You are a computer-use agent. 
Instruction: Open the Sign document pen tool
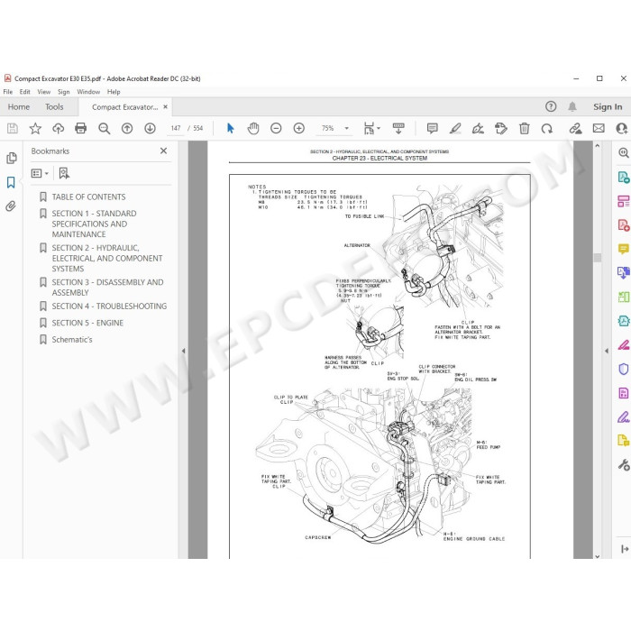(478, 128)
